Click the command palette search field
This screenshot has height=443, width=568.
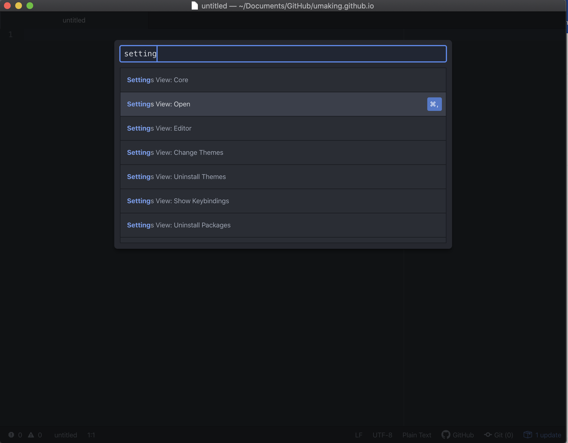pos(283,54)
